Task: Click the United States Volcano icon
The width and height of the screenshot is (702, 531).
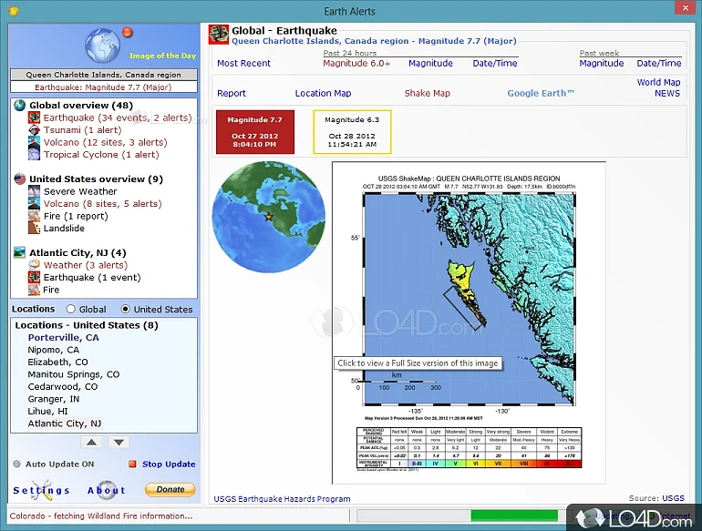Action: 34,203
